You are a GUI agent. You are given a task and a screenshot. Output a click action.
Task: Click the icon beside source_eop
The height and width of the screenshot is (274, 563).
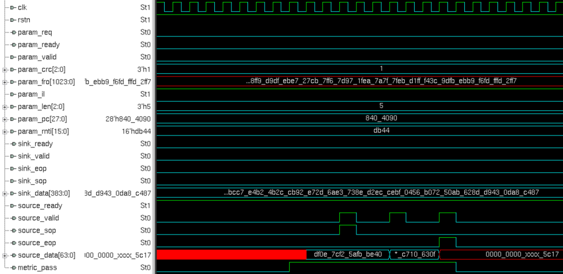13,243
